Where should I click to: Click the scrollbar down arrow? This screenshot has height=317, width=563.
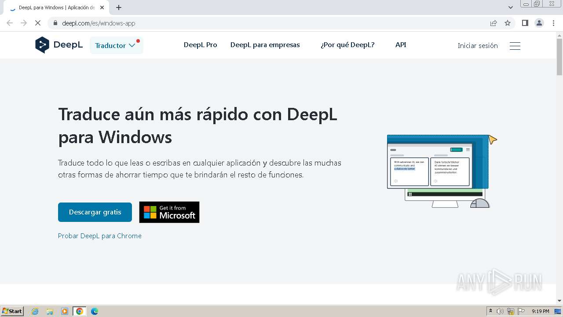(x=559, y=301)
